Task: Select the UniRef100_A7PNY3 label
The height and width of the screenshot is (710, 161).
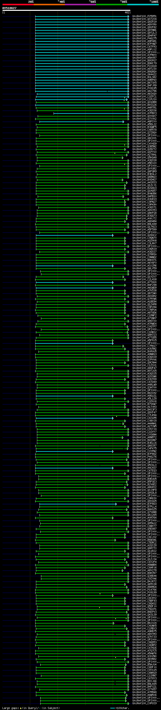Action: [x=144, y=113]
